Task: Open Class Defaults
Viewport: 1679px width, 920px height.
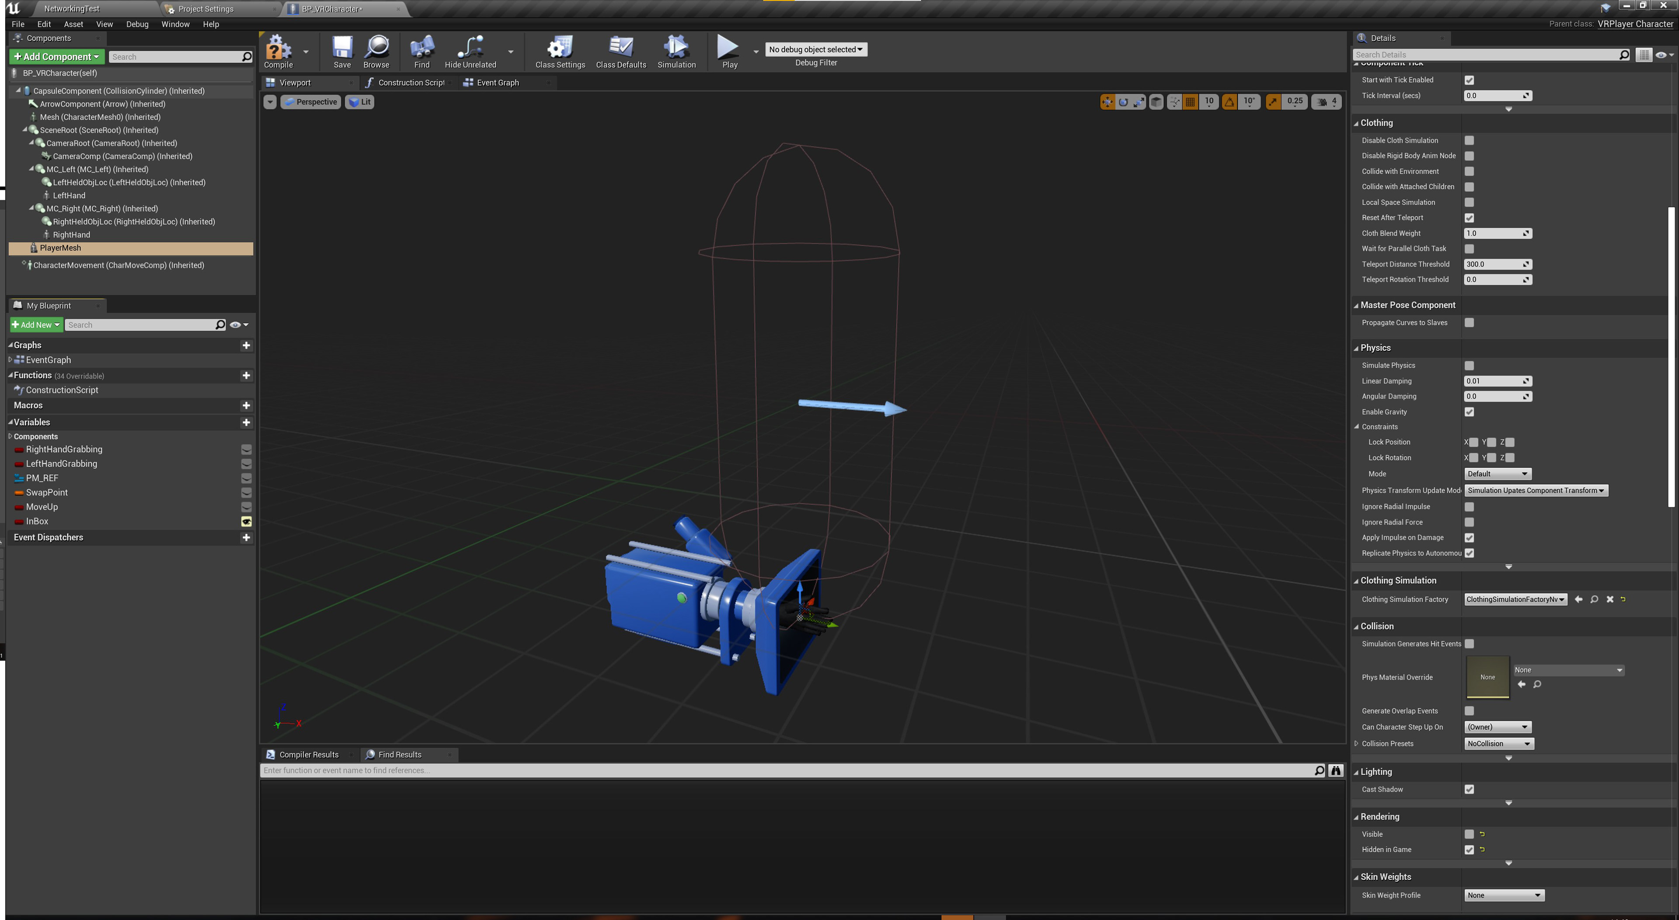Action: [x=620, y=51]
